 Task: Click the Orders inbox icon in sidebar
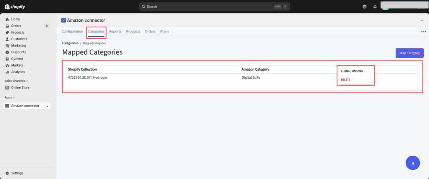point(7,26)
